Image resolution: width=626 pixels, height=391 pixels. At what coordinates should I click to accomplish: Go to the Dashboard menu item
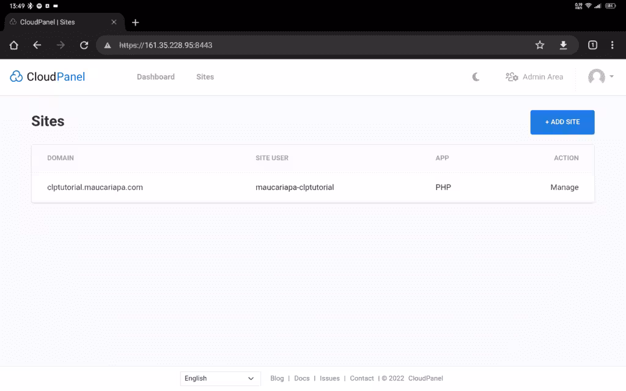point(156,76)
